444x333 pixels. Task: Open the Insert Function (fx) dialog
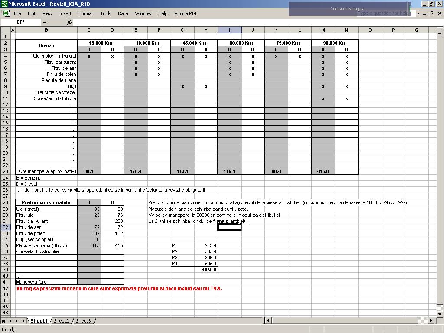(x=69, y=23)
